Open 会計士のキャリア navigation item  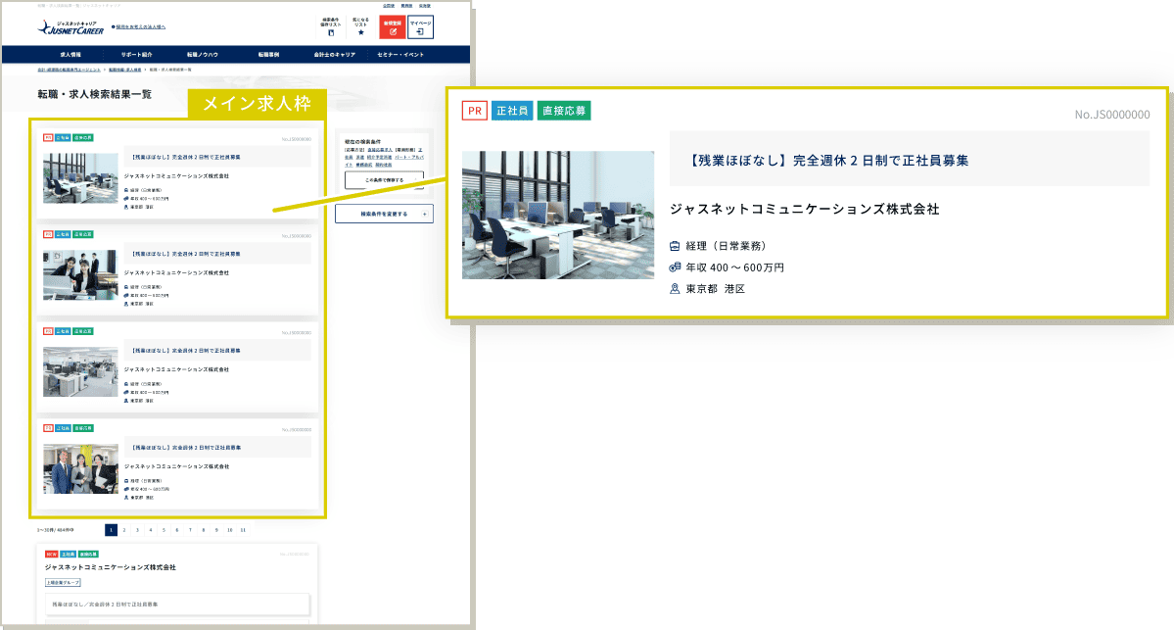coord(335,55)
